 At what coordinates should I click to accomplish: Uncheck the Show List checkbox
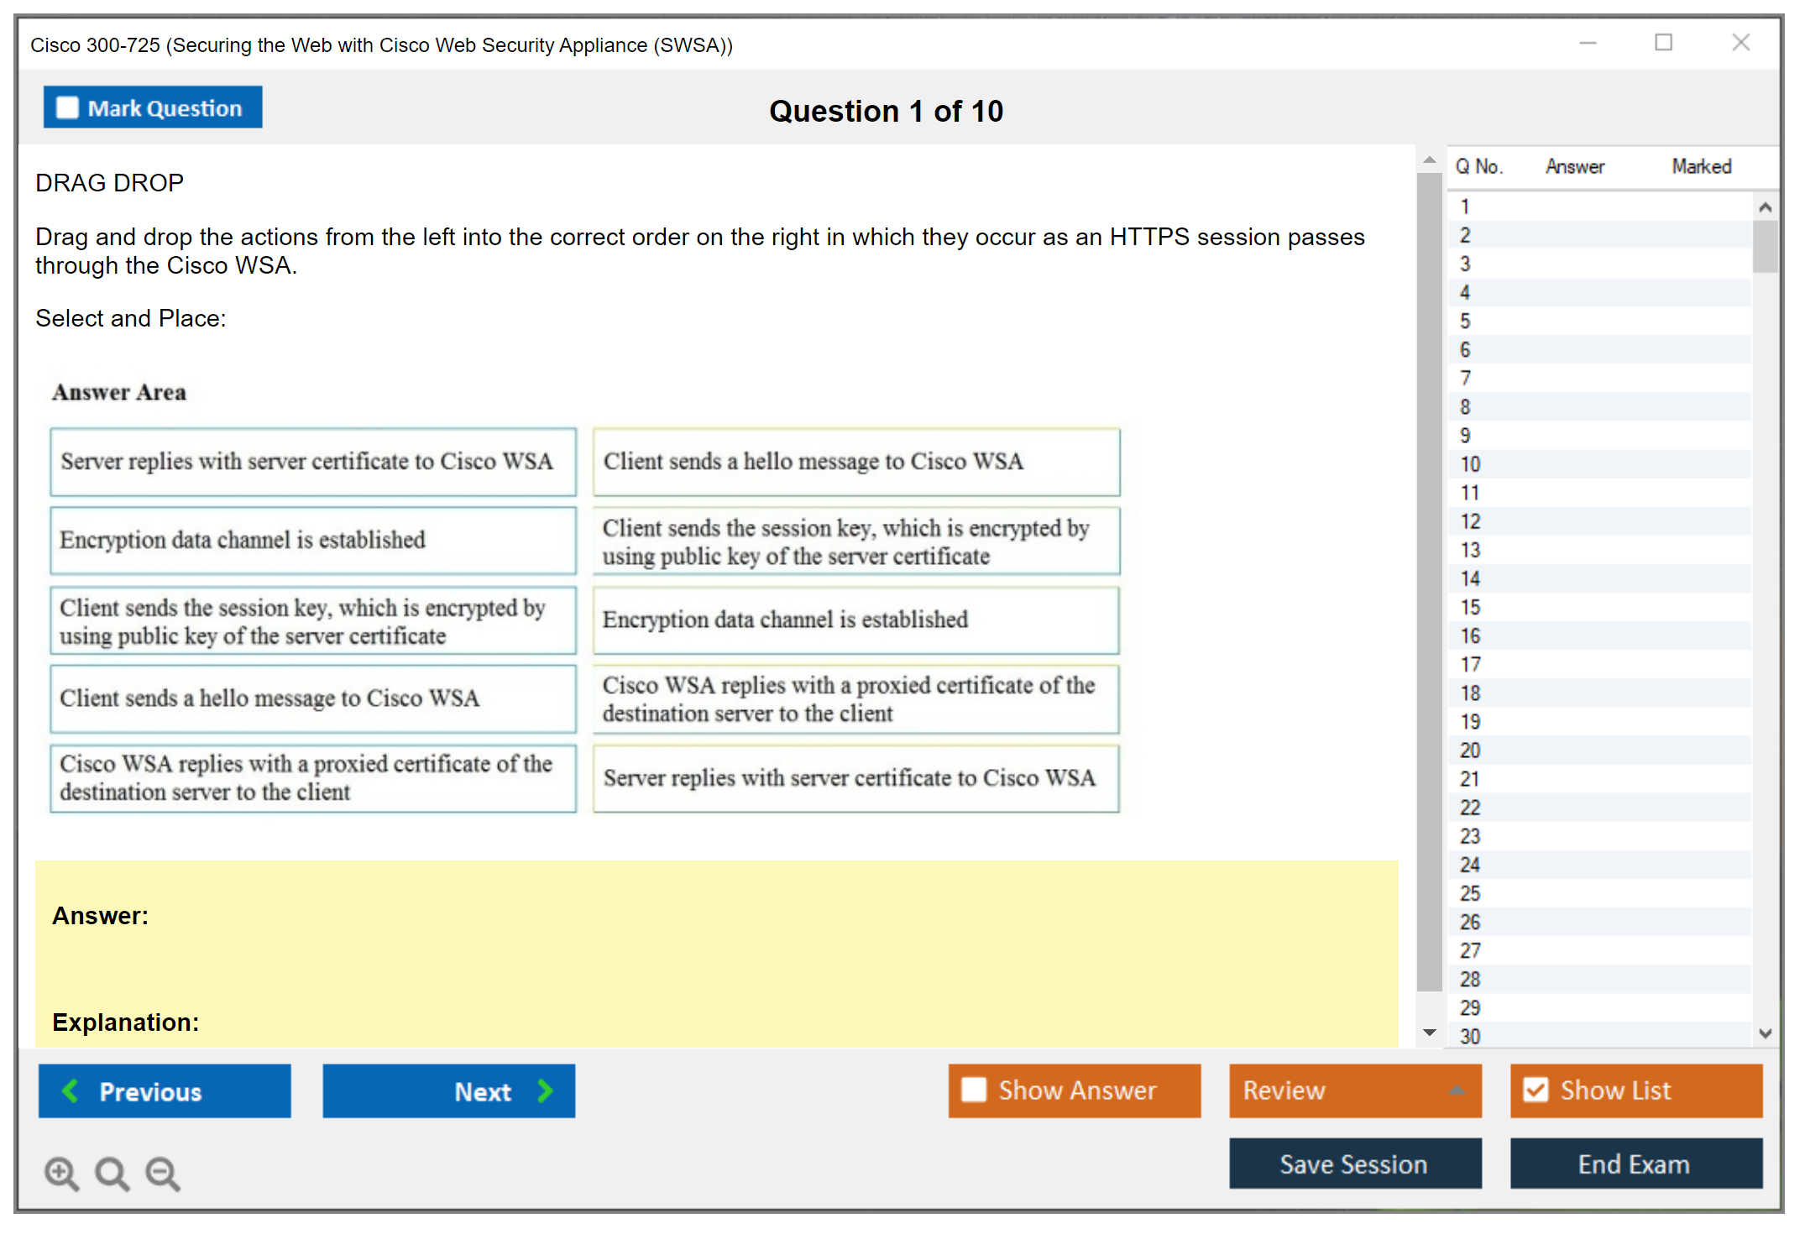[1536, 1090]
